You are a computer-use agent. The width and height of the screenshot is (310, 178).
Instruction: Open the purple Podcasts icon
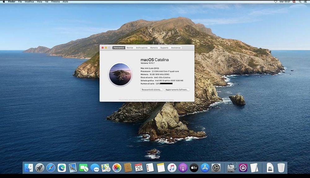click(183, 168)
